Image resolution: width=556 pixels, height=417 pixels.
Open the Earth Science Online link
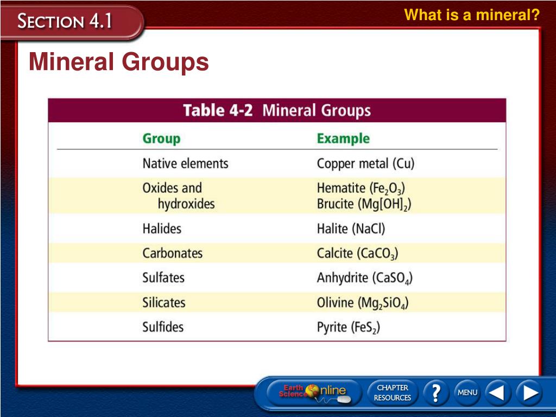(314, 393)
